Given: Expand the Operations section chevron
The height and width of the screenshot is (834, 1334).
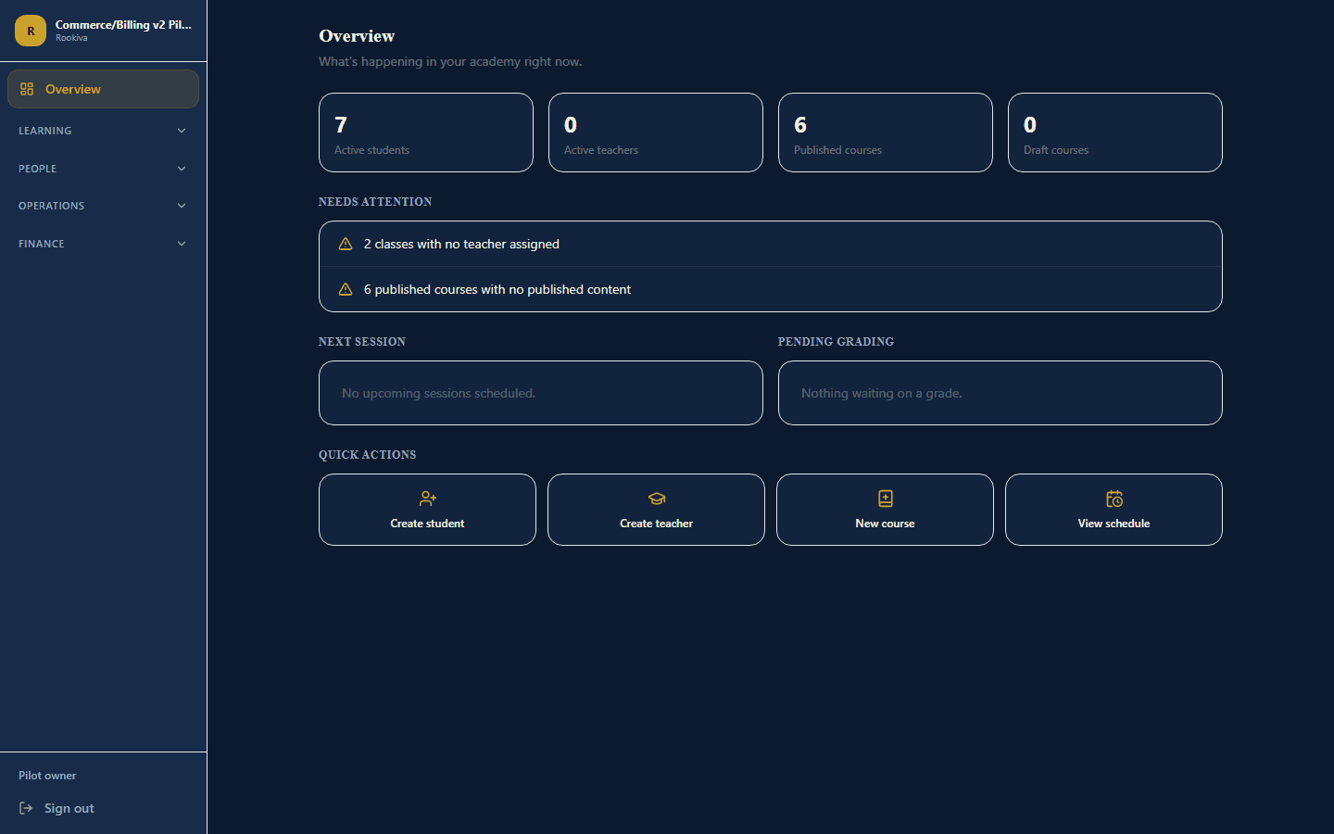Looking at the screenshot, I should 182,206.
